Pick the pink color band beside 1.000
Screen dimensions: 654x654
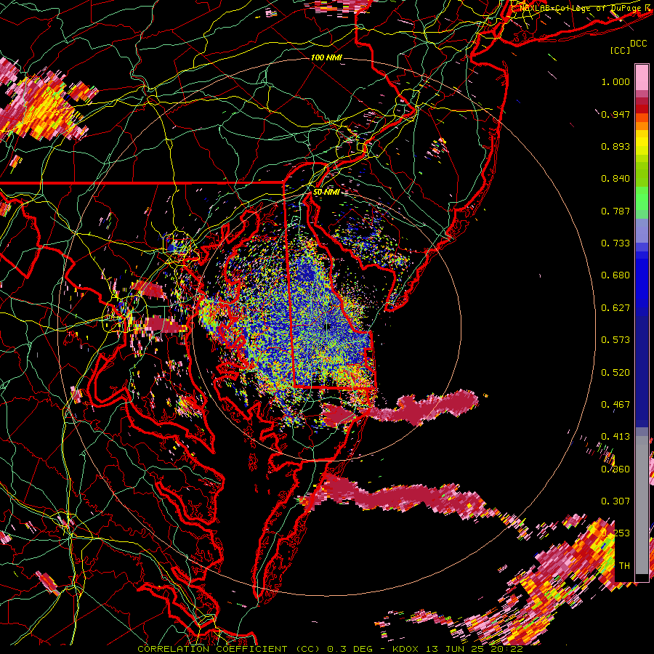click(642, 77)
